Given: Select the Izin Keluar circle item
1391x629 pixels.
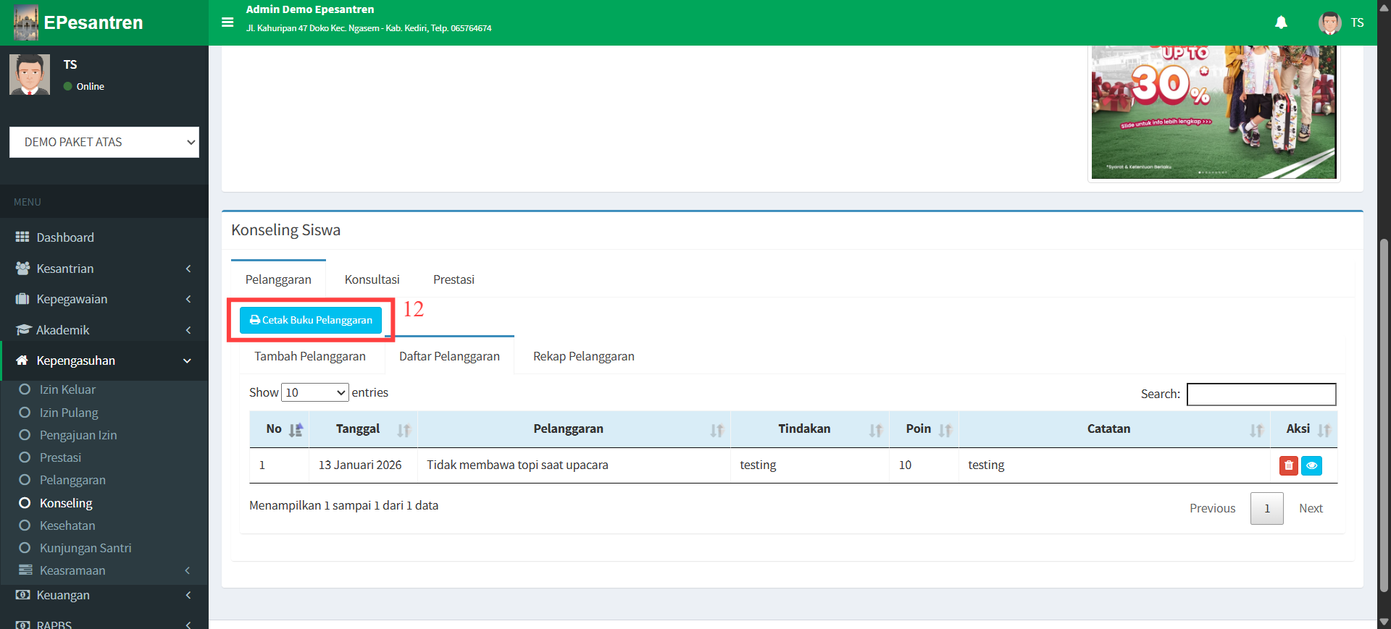Looking at the screenshot, I should click(25, 389).
